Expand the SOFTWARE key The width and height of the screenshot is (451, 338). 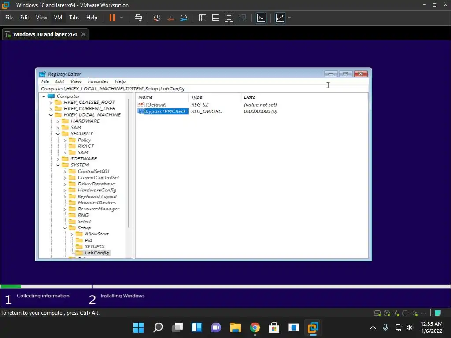(58, 159)
